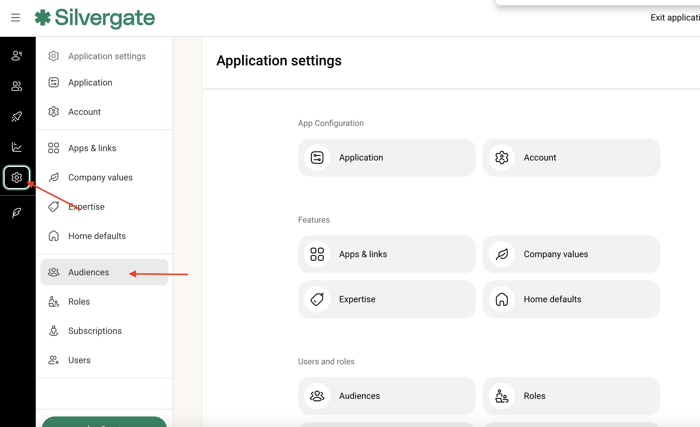Open the rocket launch icon

pos(17,117)
